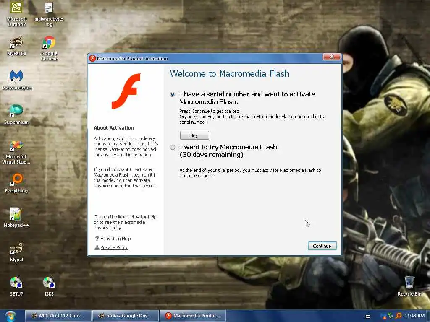Click the Malwarebytes tray icon with warning
This screenshot has width=430, height=322.
(x=383, y=316)
